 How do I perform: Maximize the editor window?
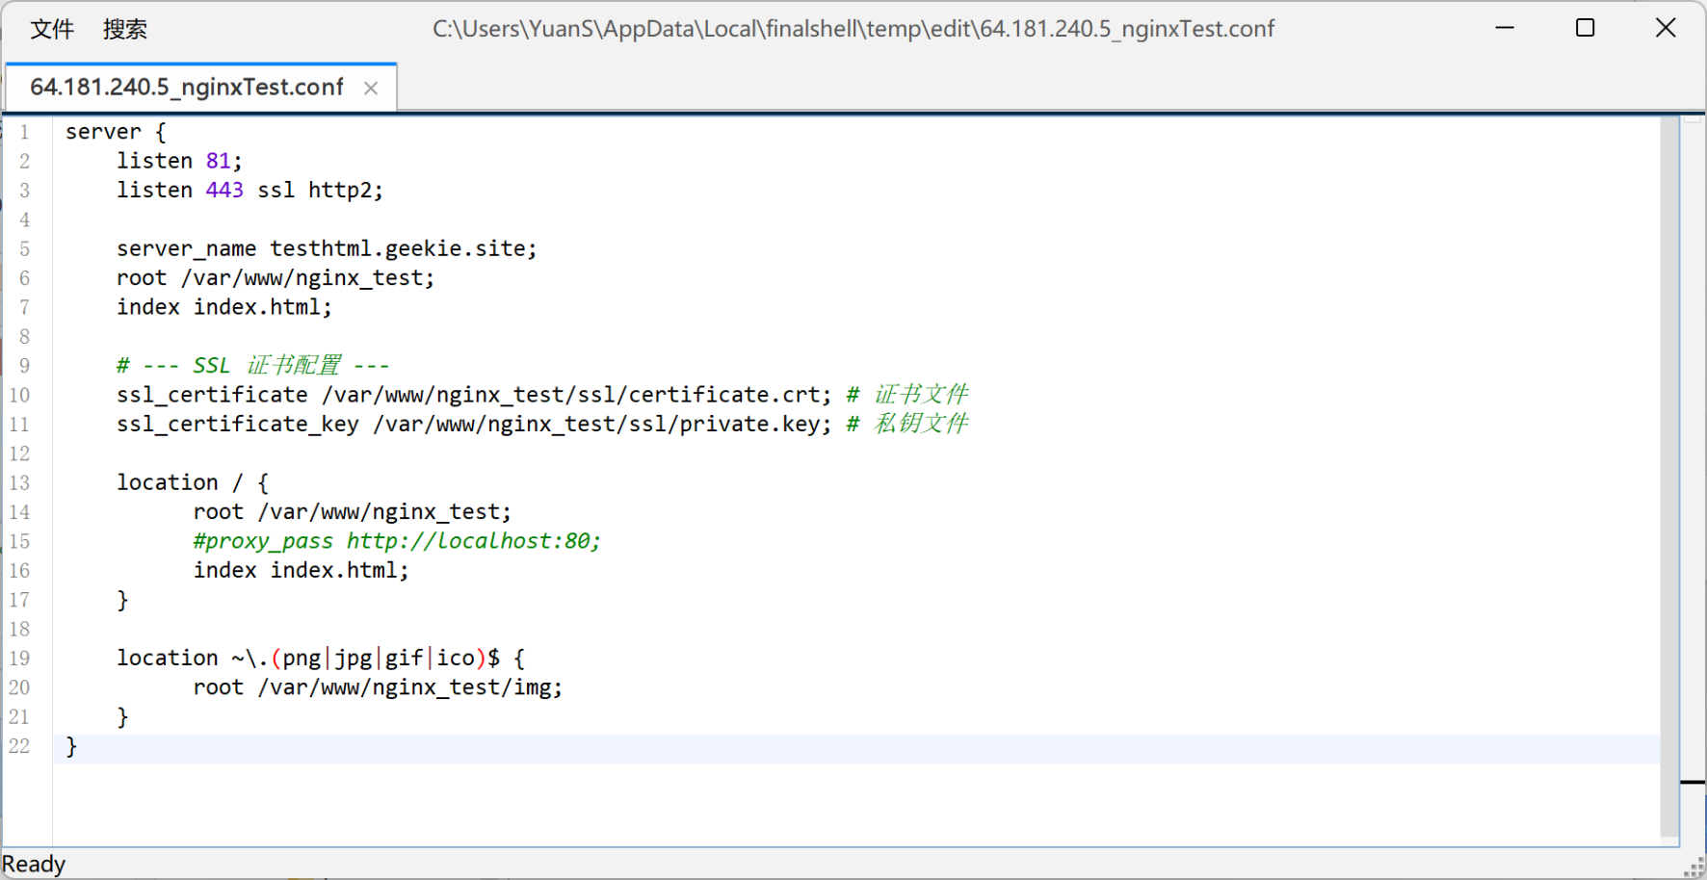pos(1585,28)
